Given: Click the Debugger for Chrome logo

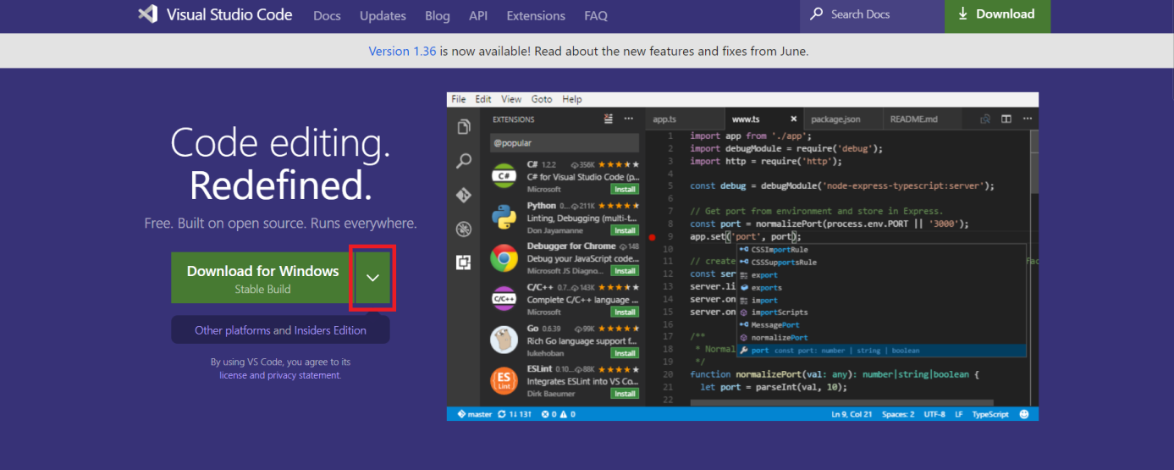Looking at the screenshot, I should [x=504, y=258].
